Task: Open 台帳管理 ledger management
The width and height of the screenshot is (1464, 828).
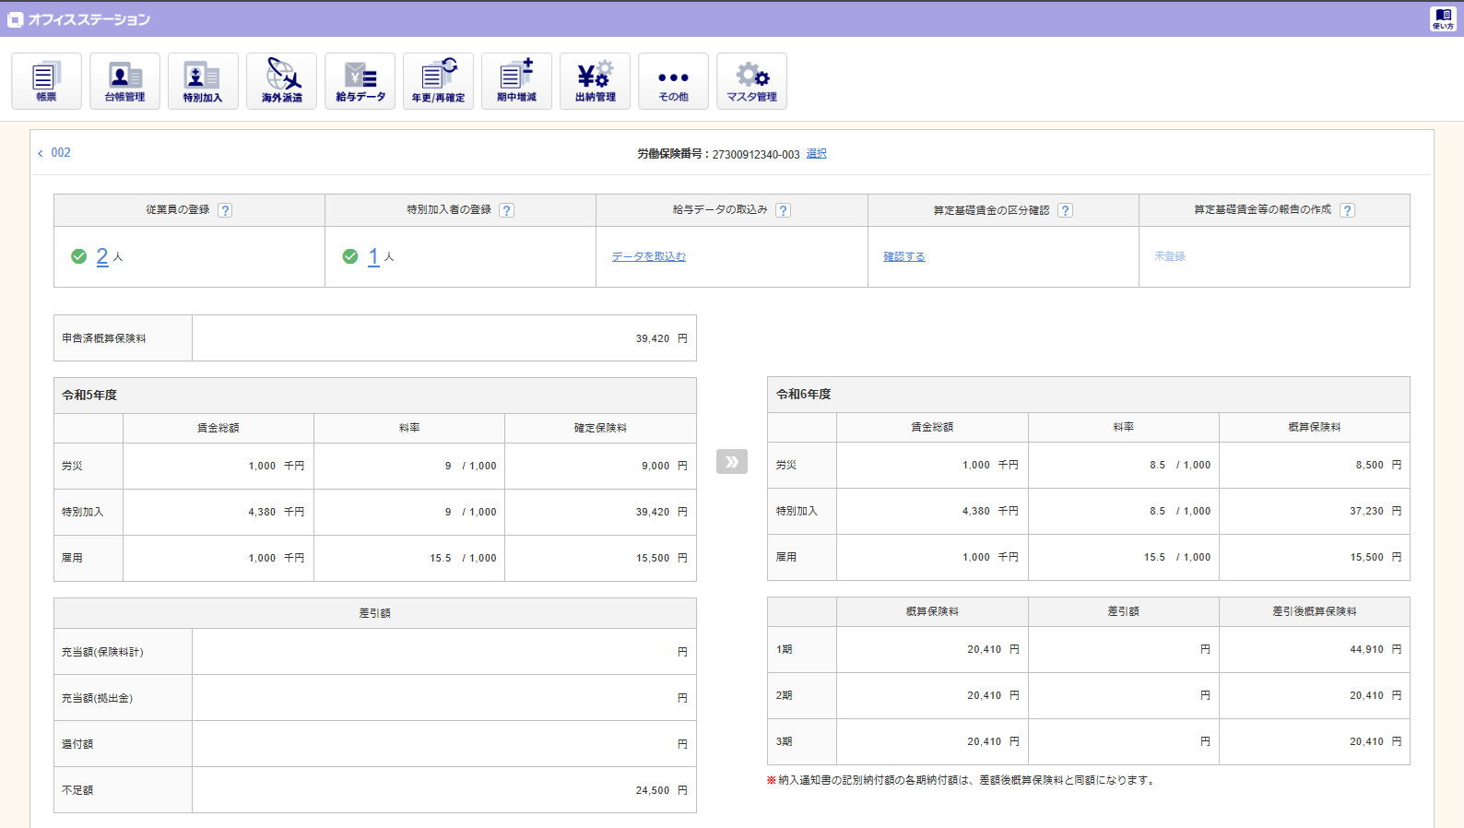Action: 124,81
